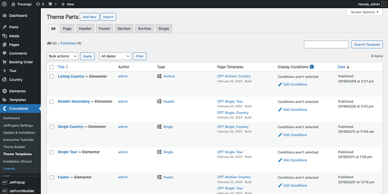388x194 pixels.
Task: Open the Bulk actions dropdown
Action: click(63, 56)
